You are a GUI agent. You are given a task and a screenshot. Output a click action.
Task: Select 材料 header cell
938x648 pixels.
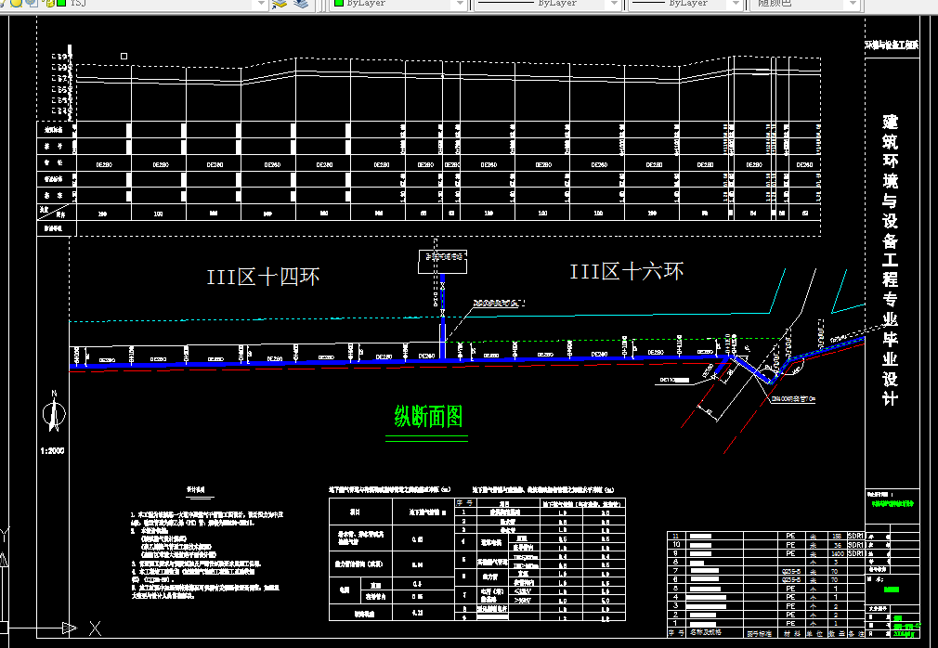pyautogui.click(x=790, y=633)
